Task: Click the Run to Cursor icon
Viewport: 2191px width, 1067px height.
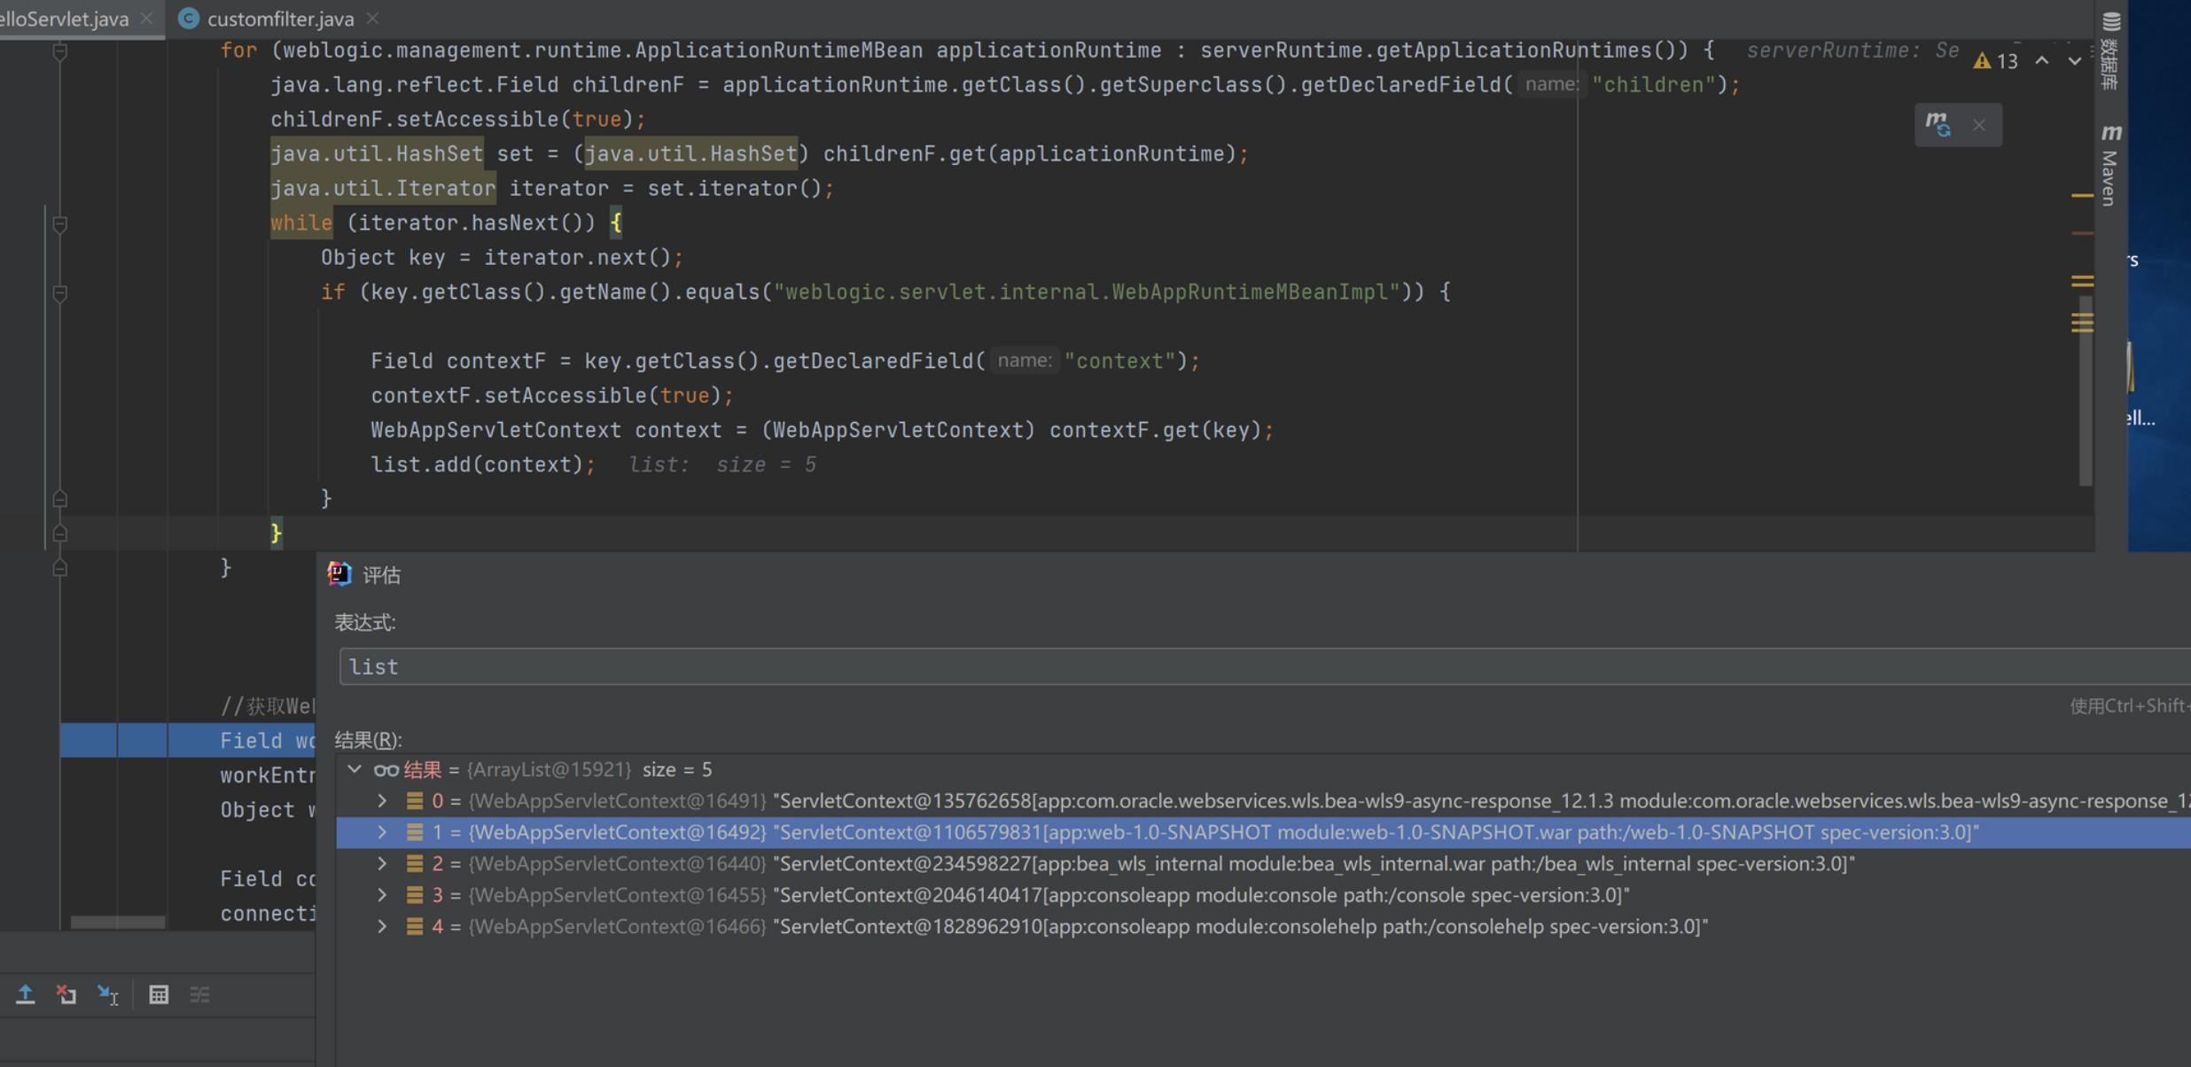Action: tap(108, 994)
